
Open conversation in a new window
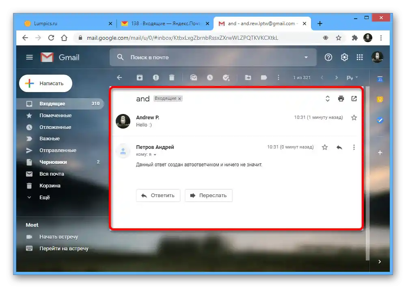(x=354, y=99)
